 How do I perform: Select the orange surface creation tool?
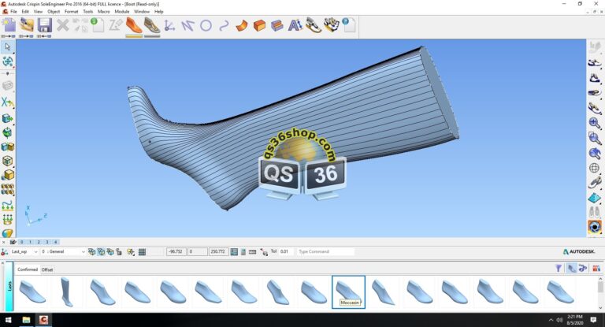click(x=242, y=26)
